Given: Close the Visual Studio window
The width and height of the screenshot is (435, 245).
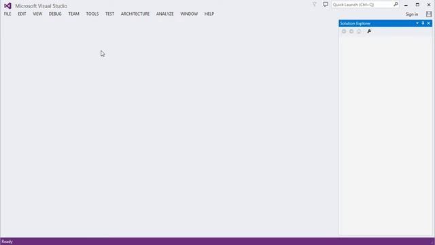Looking at the screenshot, I should (x=429, y=5).
